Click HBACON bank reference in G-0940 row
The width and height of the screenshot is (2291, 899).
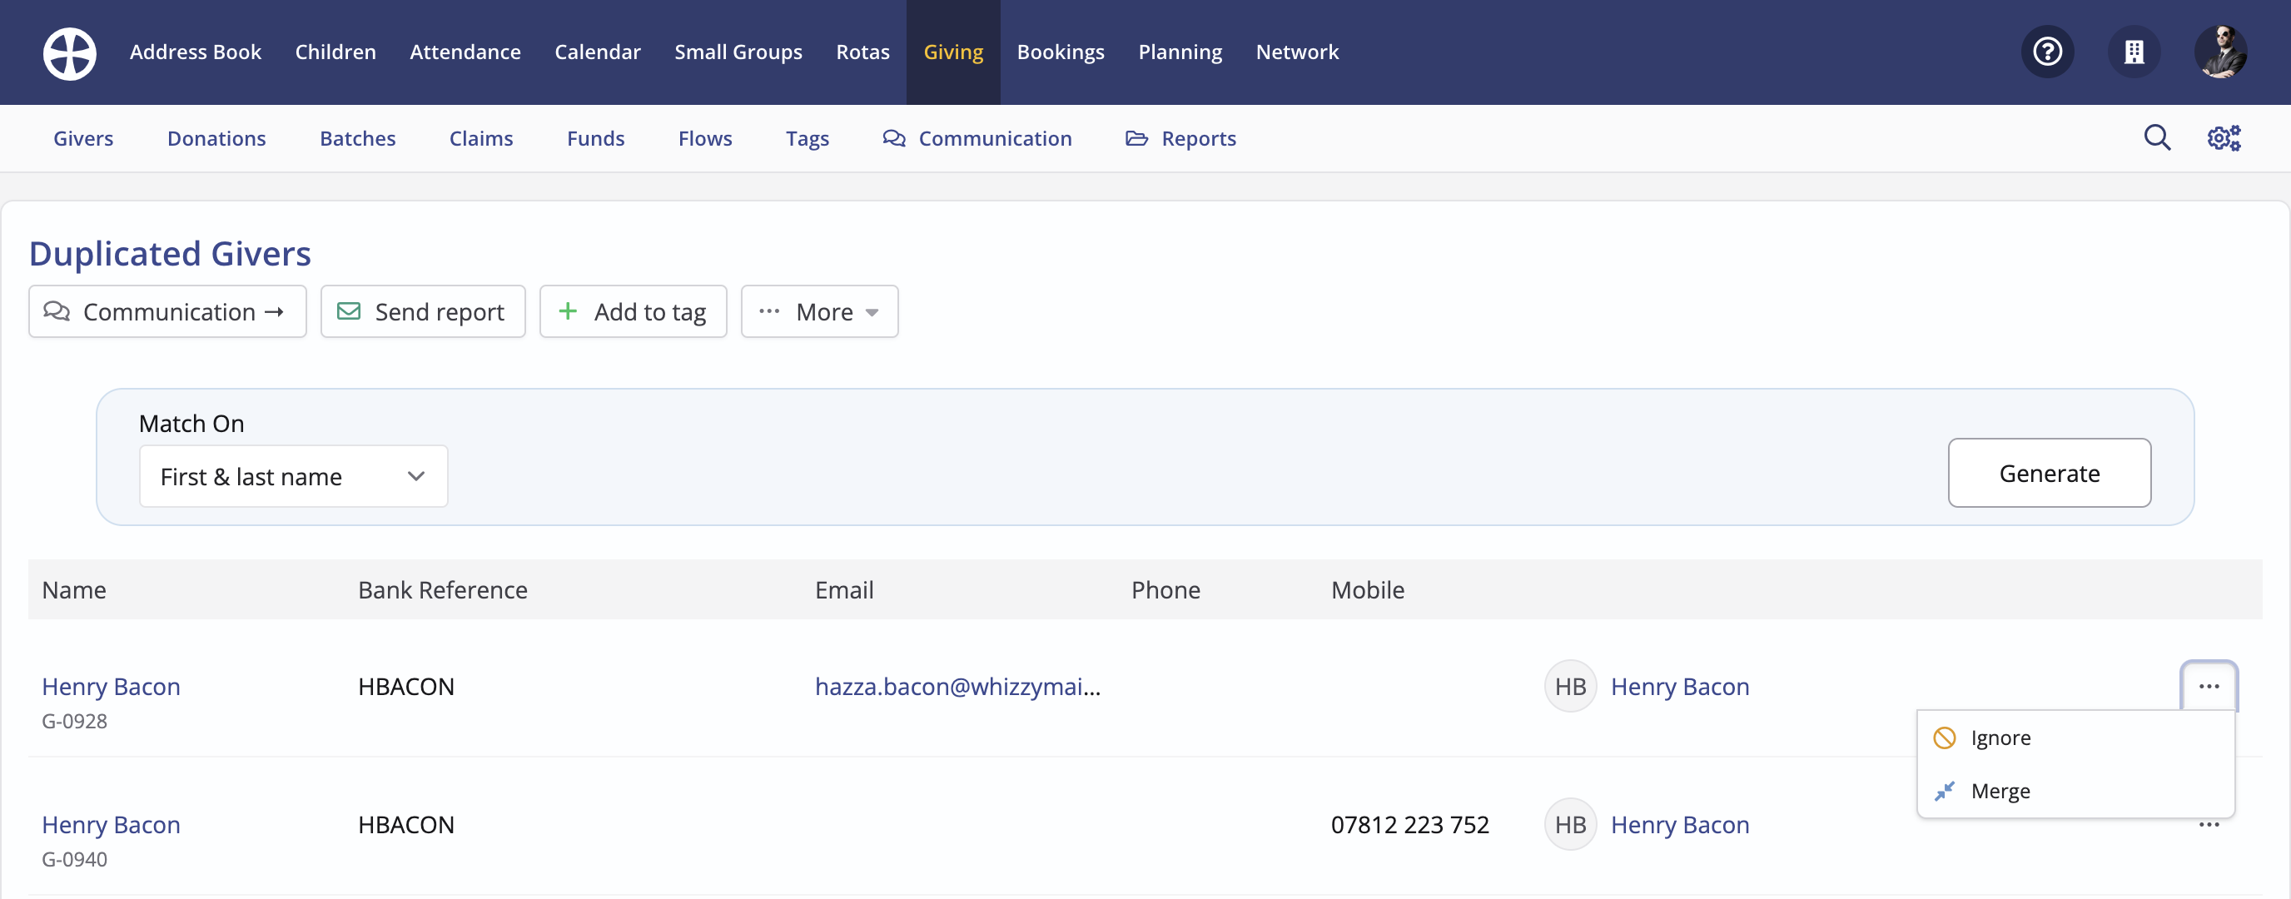(405, 824)
